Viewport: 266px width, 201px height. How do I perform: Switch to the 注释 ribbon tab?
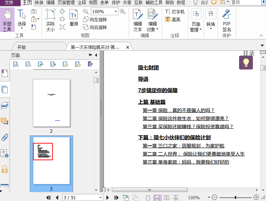[82, 2]
